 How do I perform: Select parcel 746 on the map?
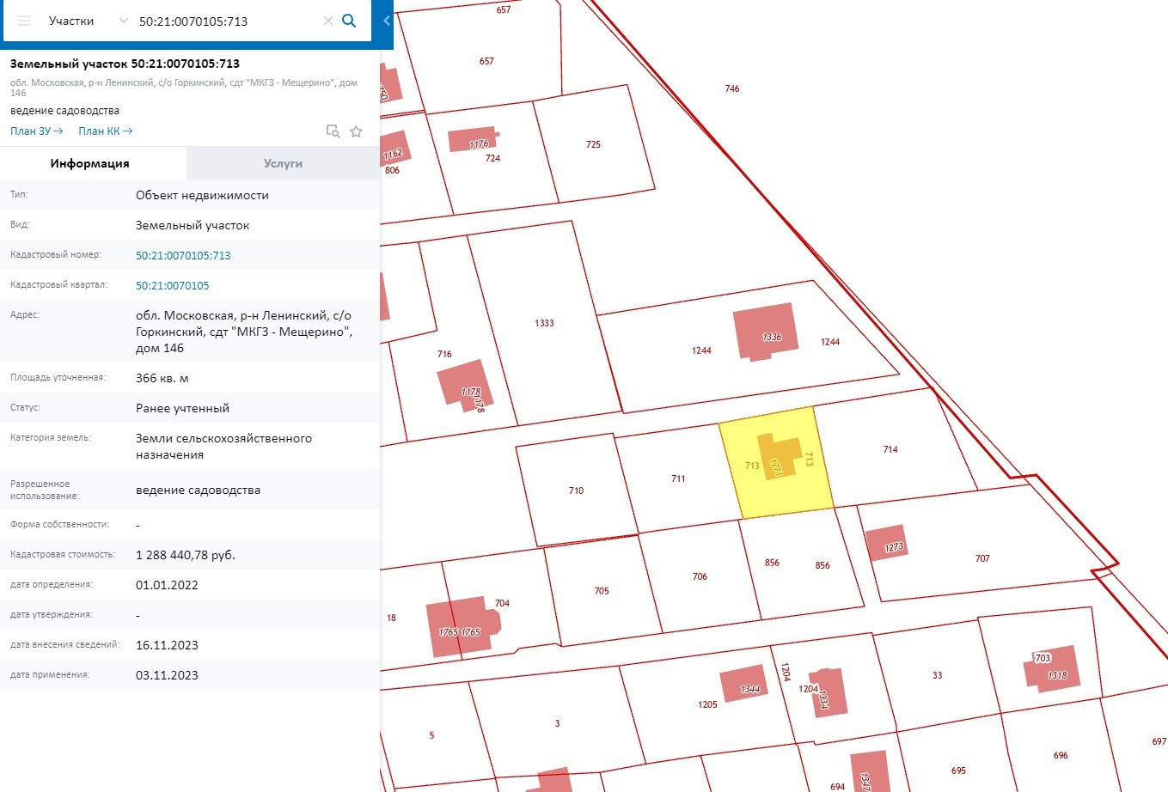tap(732, 88)
